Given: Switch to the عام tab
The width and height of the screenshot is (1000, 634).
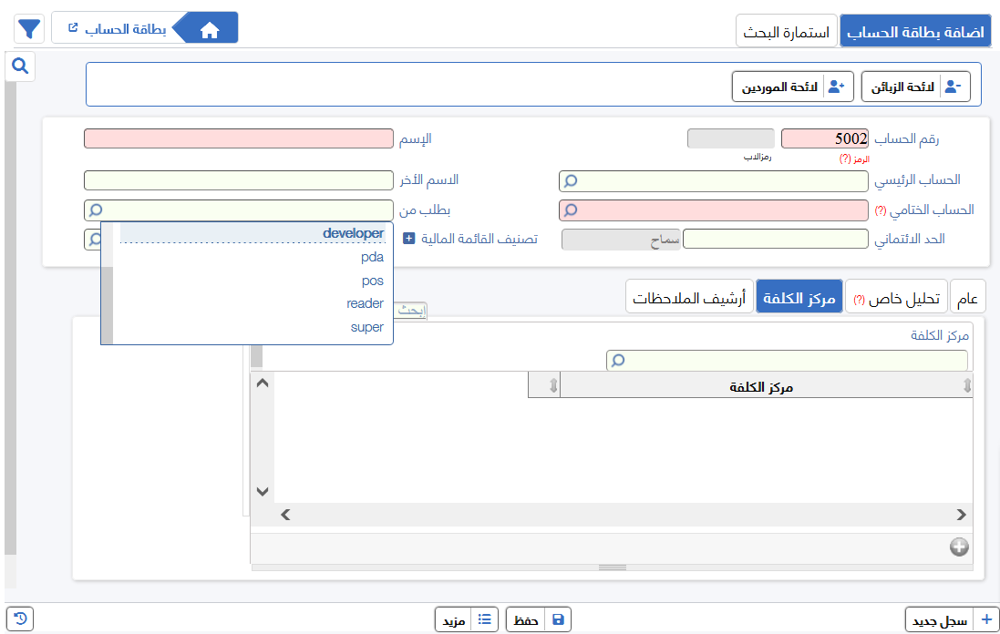Looking at the screenshot, I should coord(969,295).
